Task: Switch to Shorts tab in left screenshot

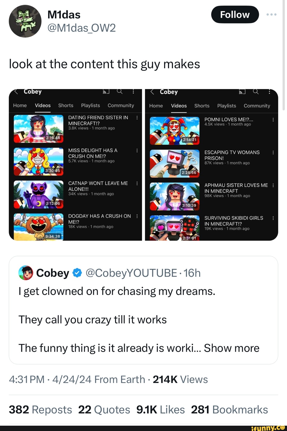Action: [x=66, y=106]
